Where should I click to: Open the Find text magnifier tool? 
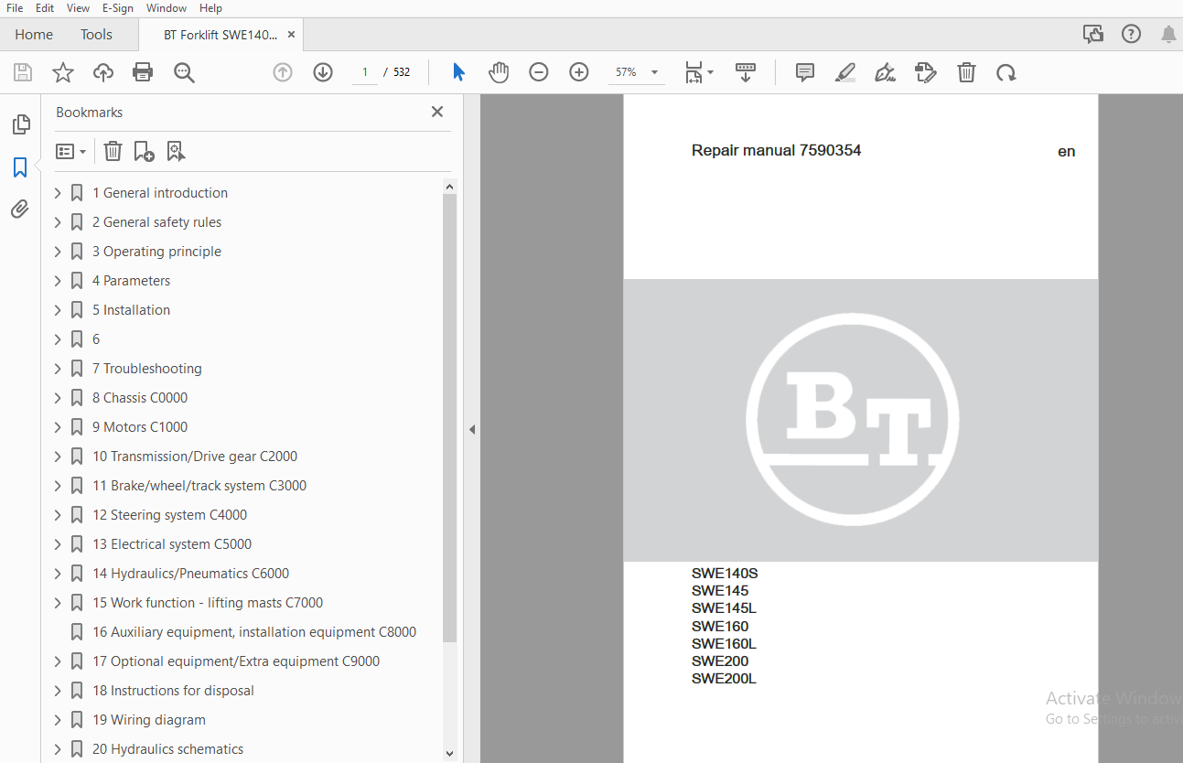(x=185, y=72)
